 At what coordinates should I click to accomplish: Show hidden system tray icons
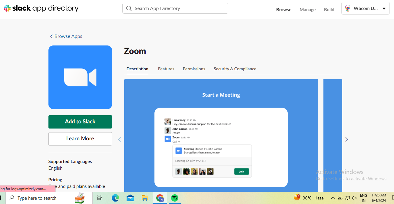pos(333,198)
